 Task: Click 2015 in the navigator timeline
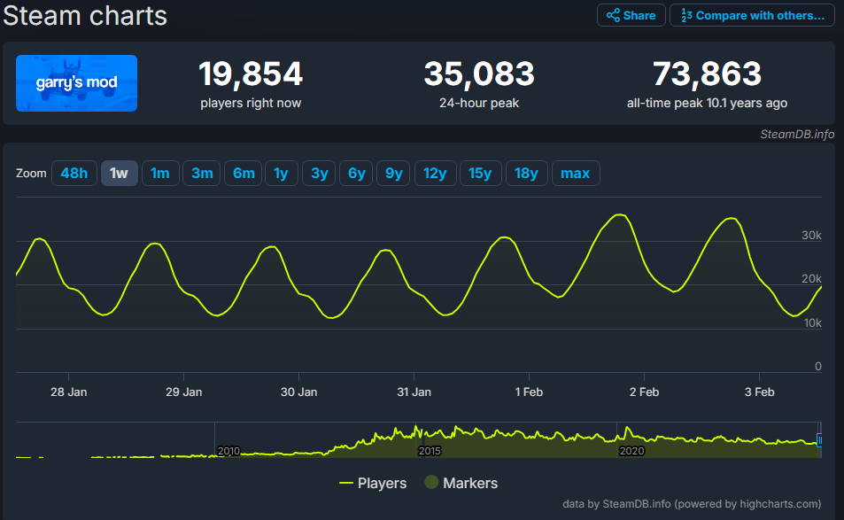click(430, 451)
